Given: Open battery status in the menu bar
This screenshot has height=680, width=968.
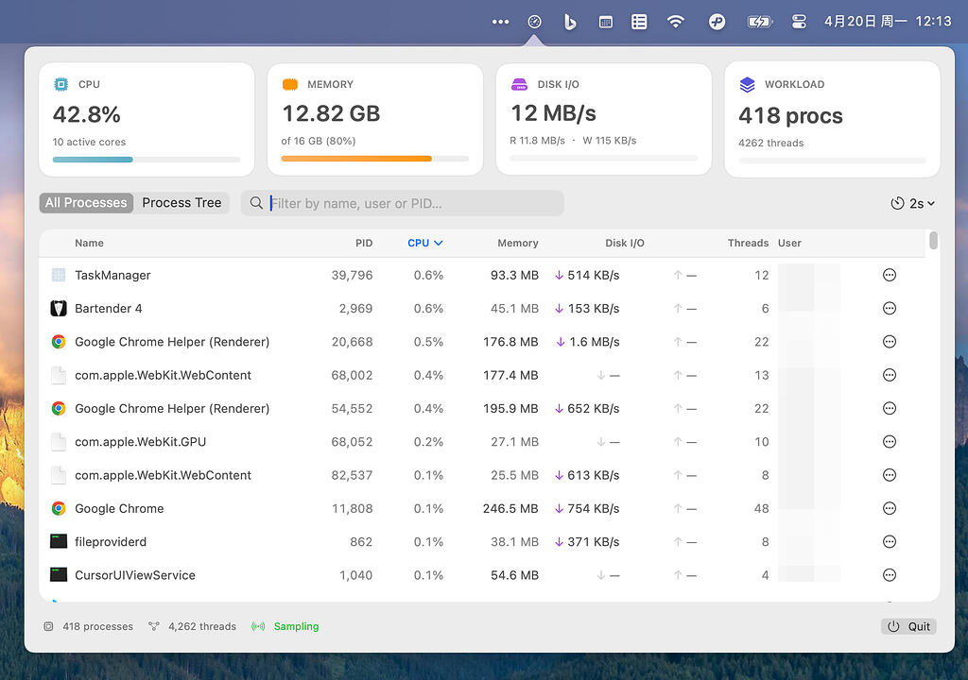Looking at the screenshot, I should (759, 23).
